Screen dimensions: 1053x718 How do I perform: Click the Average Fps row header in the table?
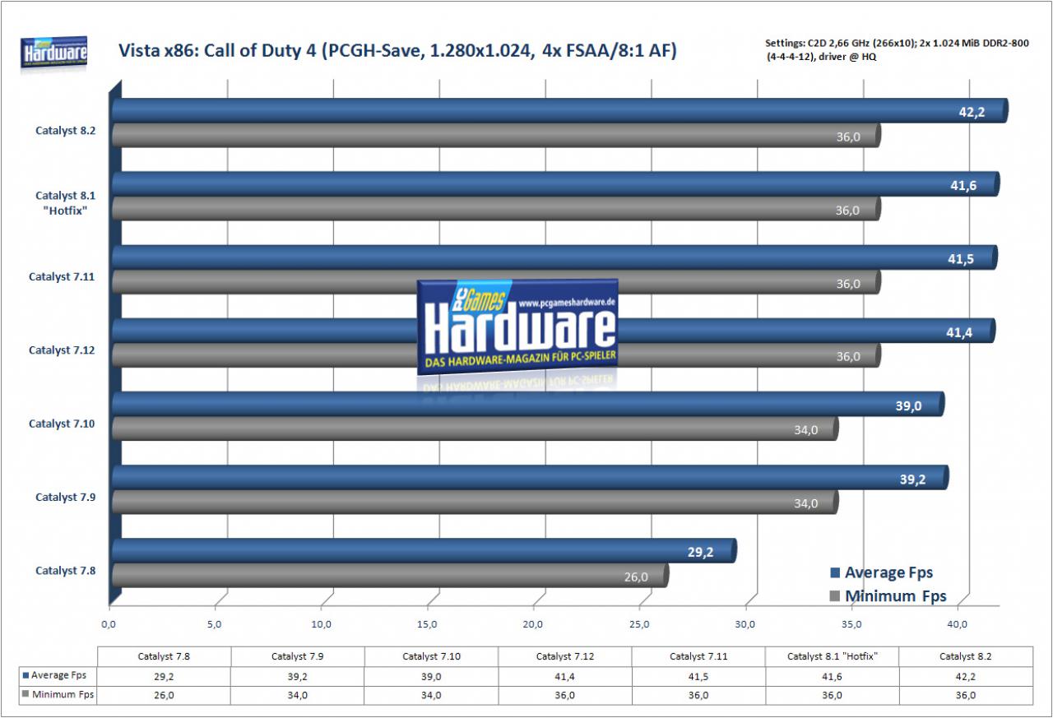tap(59, 675)
